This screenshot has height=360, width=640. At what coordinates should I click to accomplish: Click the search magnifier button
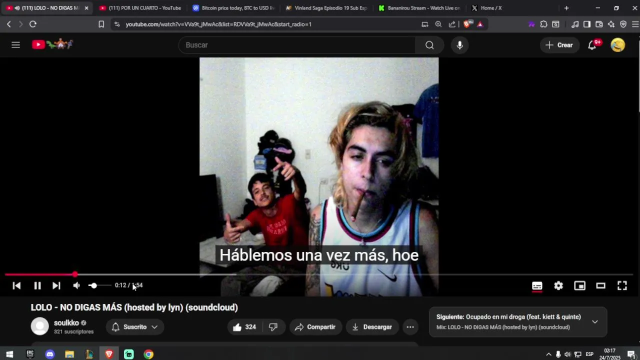[429, 45]
